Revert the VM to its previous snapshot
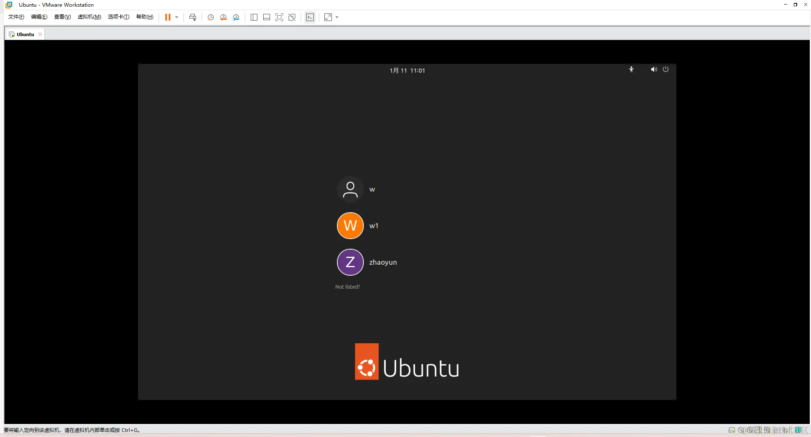The height and width of the screenshot is (437, 811). click(x=223, y=17)
